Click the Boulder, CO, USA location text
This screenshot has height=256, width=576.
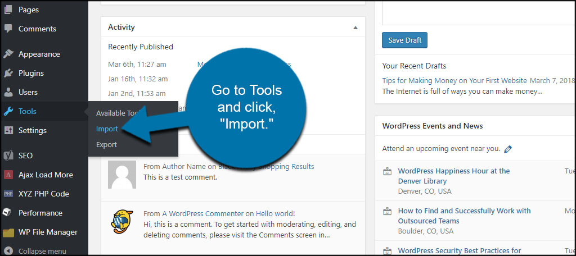coord(426,231)
